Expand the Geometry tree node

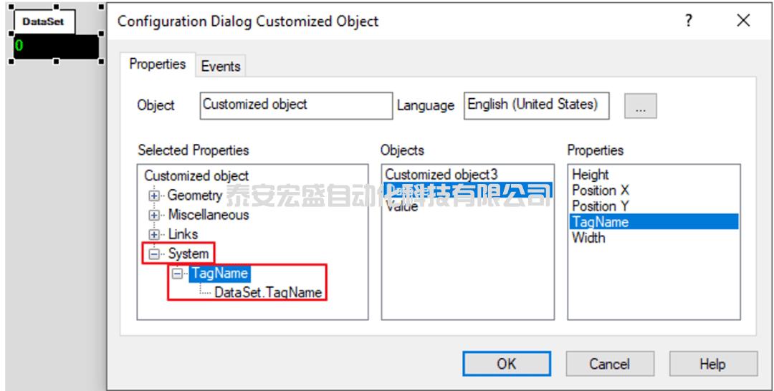click(x=153, y=195)
